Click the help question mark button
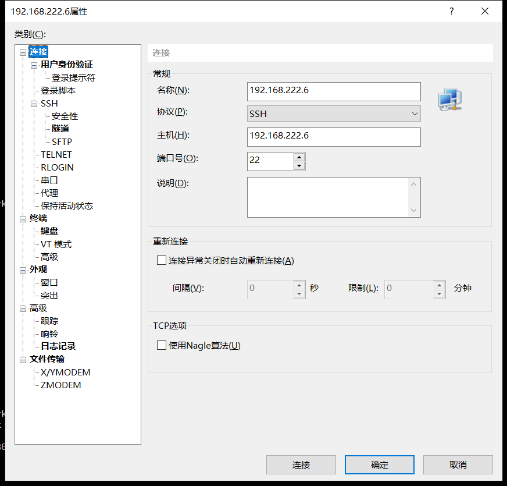The image size is (507, 486). (x=452, y=11)
